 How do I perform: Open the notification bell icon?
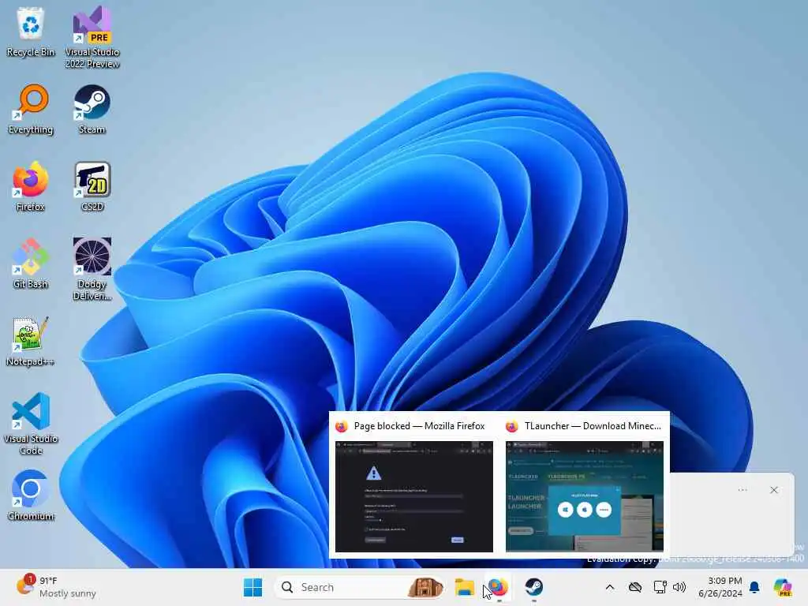tap(754, 587)
